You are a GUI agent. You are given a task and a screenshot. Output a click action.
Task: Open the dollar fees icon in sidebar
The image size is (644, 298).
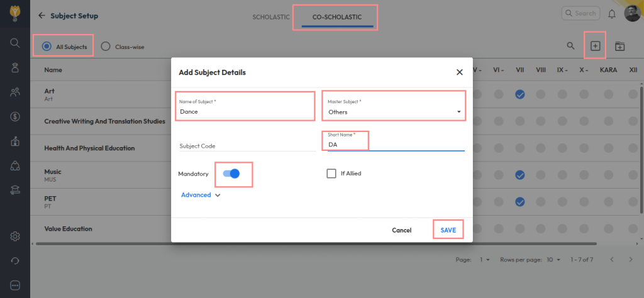[x=14, y=116]
